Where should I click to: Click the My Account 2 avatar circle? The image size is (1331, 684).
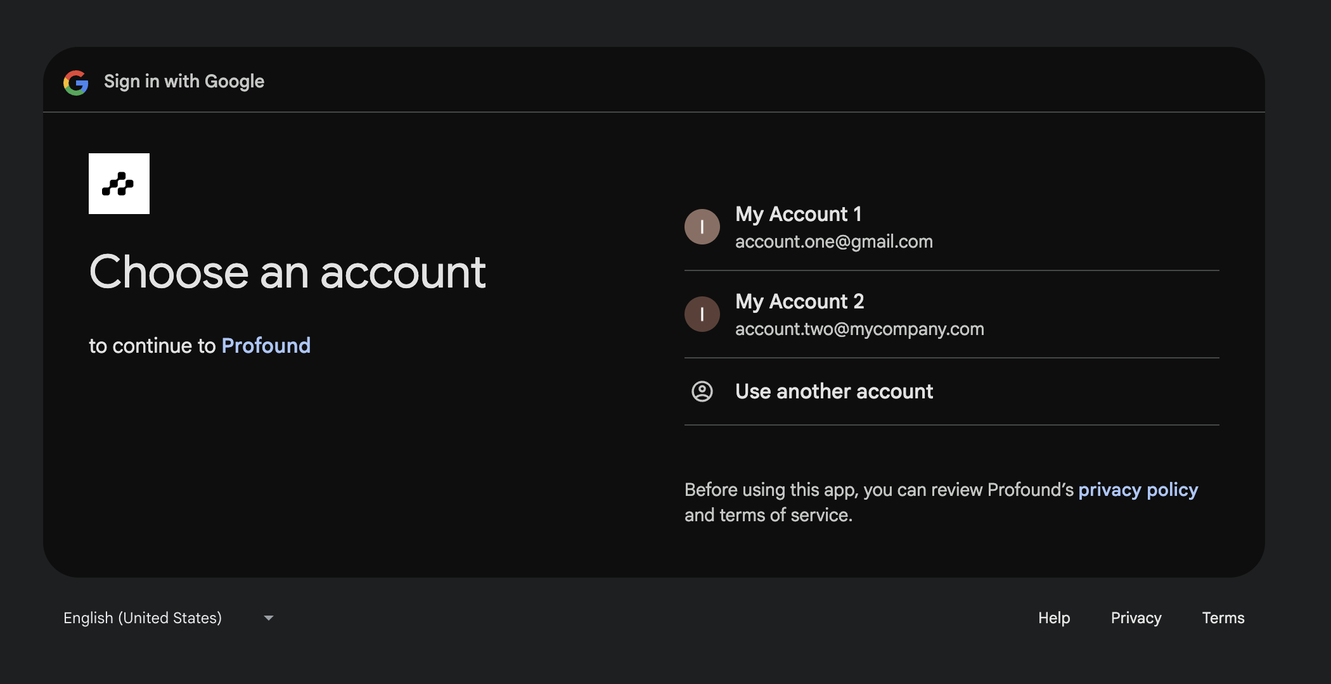[x=702, y=313]
